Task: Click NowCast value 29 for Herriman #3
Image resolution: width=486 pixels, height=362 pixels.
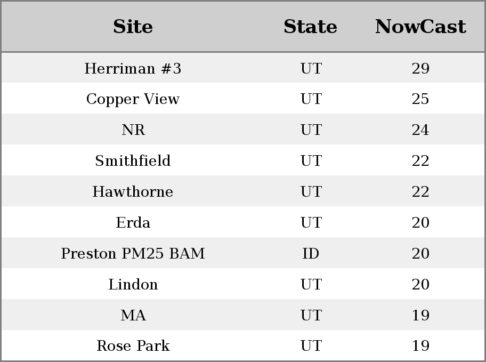Action: pos(420,69)
